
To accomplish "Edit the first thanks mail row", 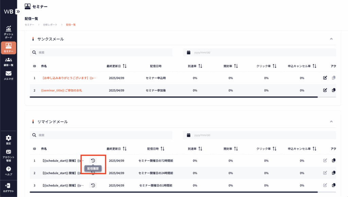I will (325, 78).
